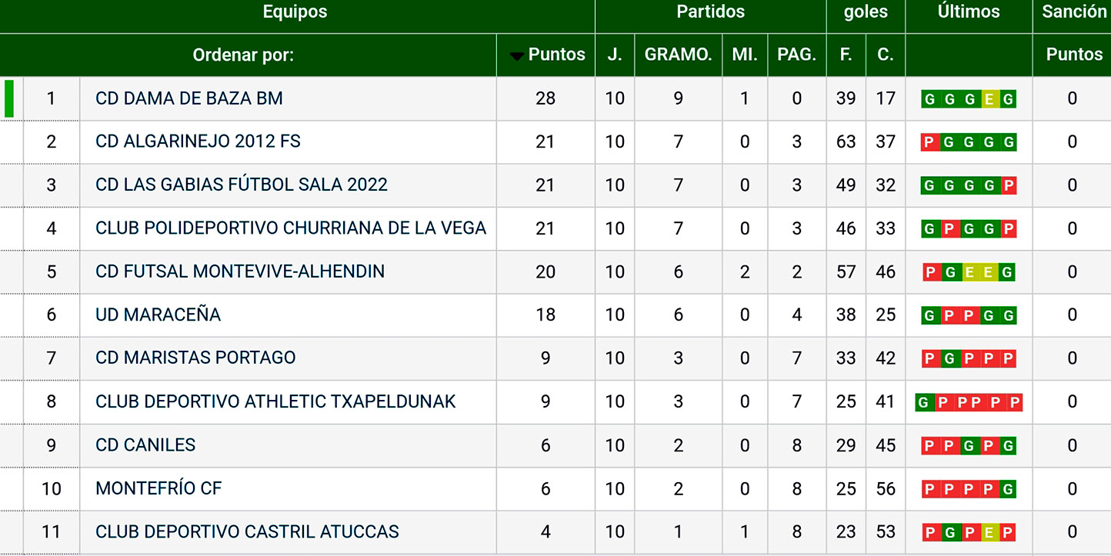Click yellow E badge in Castril Atuccas row
Image resolution: width=1111 pixels, height=556 pixels.
tap(989, 532)
